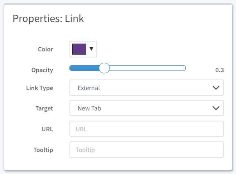236x174 pixels.
Task: Click the chevron icon in the Link Type field
Action: (x=216, y=88)
